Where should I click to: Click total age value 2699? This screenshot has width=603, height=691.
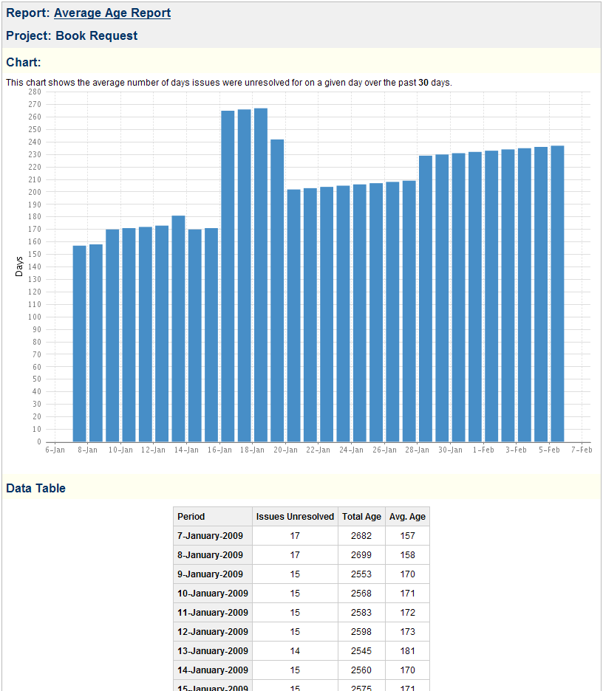click(x=361, y=555)
